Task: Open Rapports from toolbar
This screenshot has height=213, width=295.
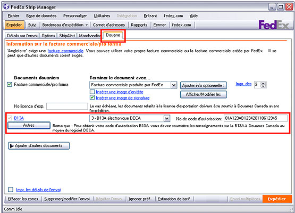Action: 139,25
